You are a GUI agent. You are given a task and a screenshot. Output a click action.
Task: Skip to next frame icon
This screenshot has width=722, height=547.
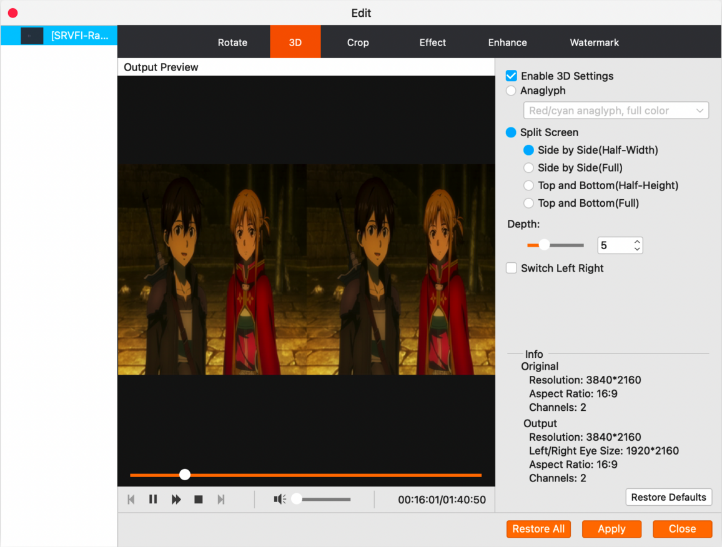pyautogui.click(x=221, y=500)
